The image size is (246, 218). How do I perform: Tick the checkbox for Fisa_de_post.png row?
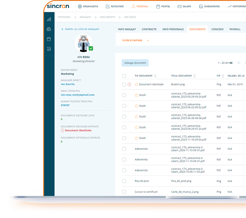click(x=124, y=181)
